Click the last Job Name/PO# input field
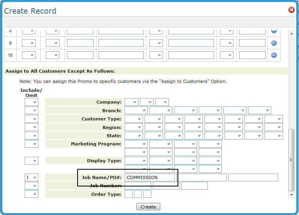The height and width of the screenshot is (215, 299). [253, 177]
